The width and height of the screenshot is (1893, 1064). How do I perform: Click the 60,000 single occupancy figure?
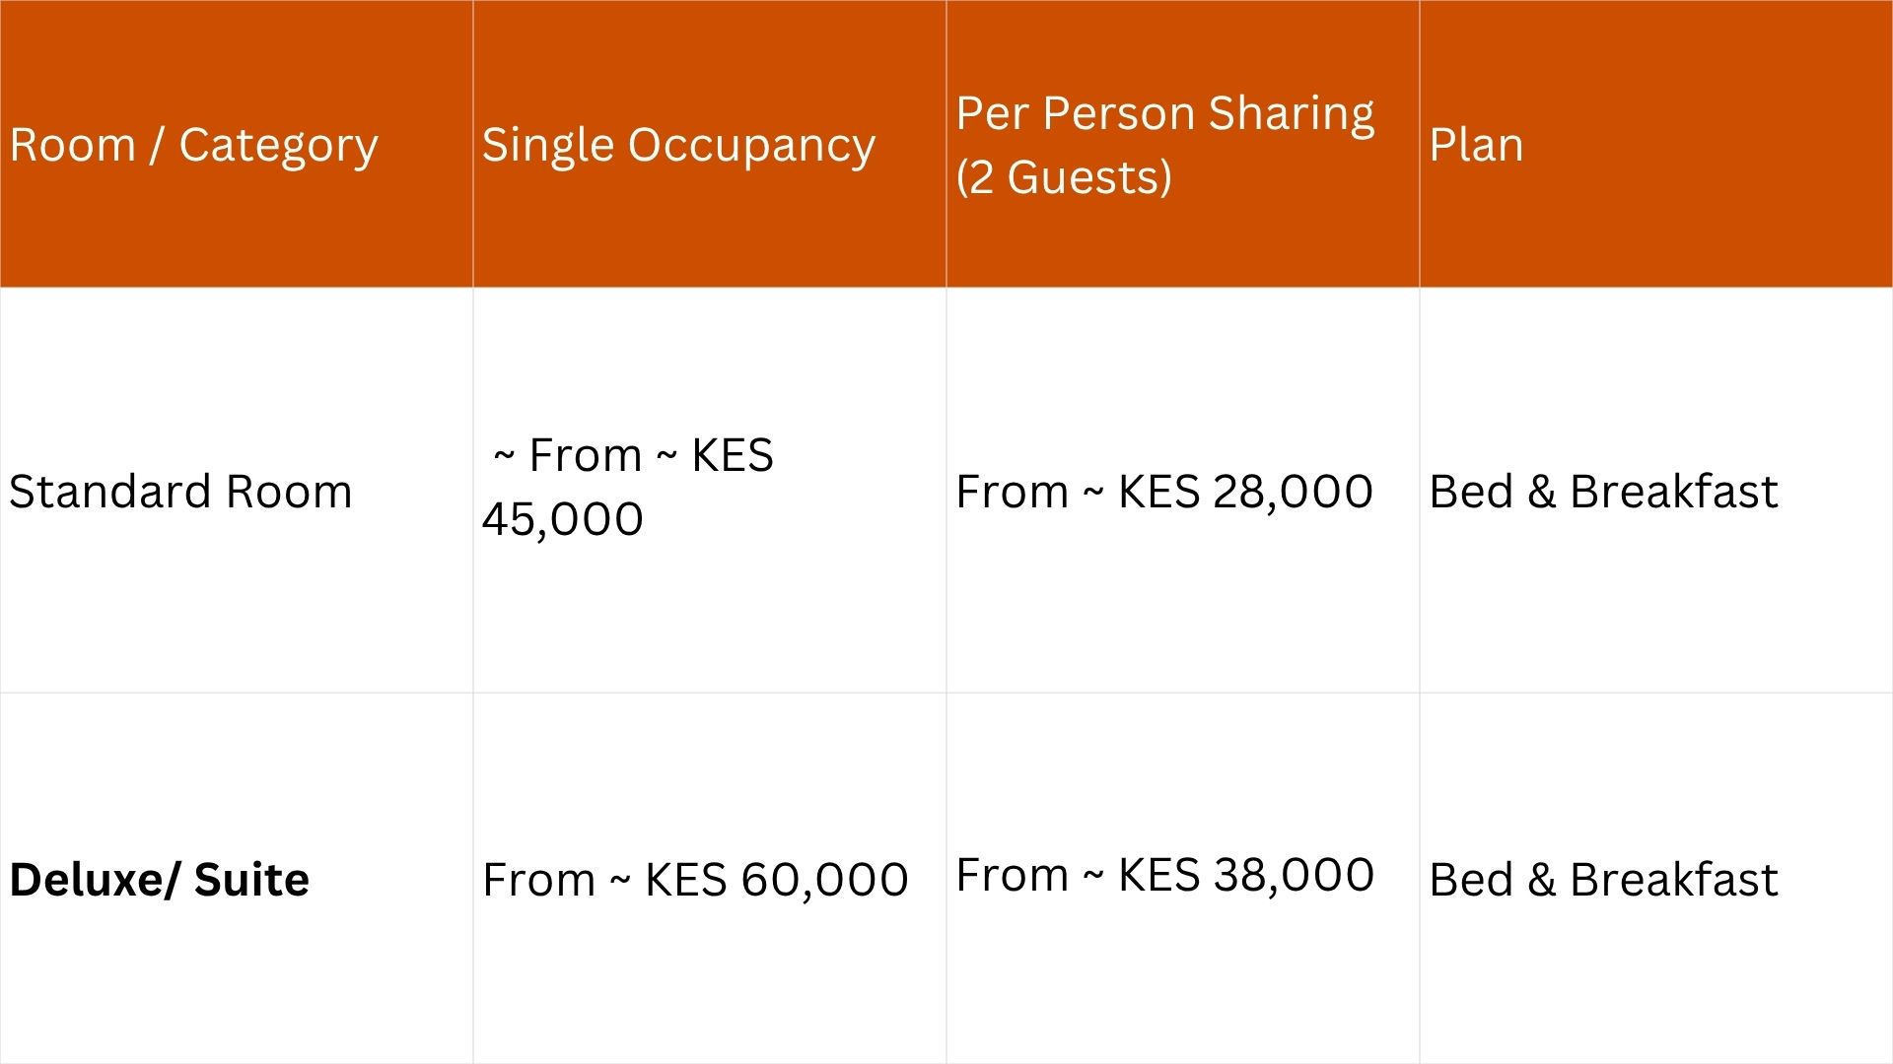[824, 880]
